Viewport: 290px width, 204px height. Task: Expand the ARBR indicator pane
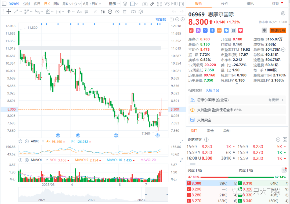click(181, 142)
